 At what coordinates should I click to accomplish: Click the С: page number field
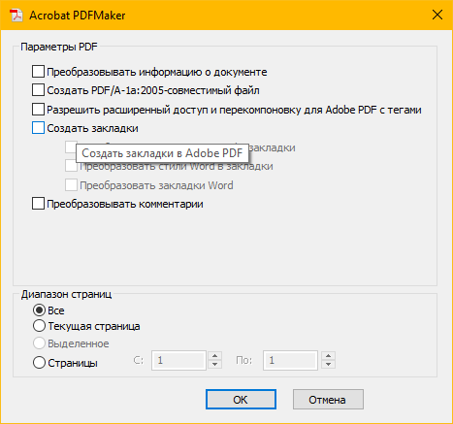[178, 360]
